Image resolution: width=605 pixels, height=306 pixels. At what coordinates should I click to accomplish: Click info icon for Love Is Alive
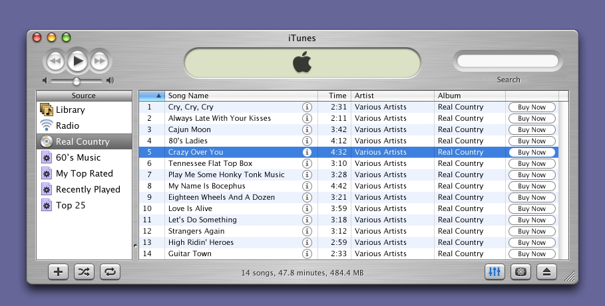click(307, 208)
